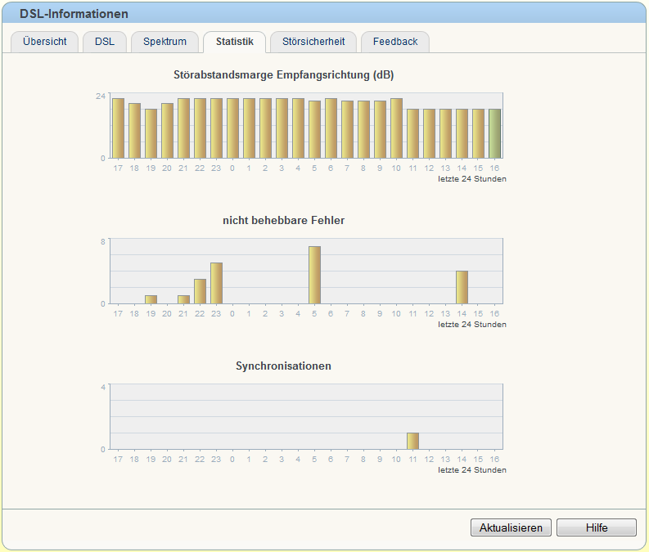Click the 24 axis label of Störabstandsmarge chart

(101, 96)
